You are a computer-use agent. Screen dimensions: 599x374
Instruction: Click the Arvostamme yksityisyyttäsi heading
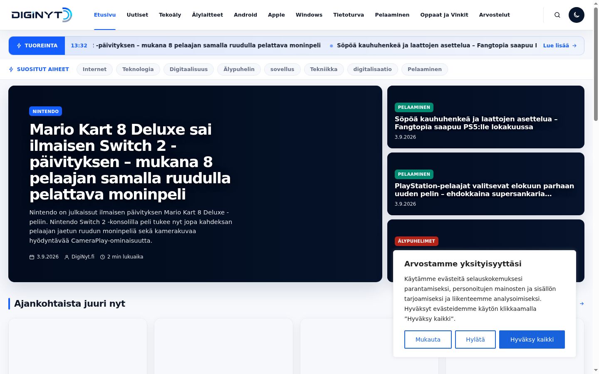click(463, 264)
